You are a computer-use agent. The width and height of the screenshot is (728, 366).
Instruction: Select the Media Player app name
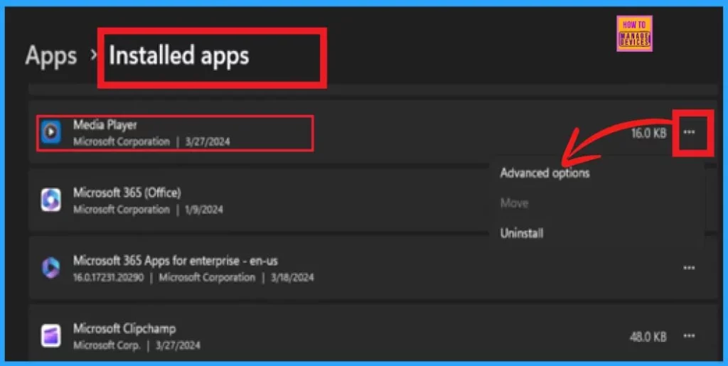[x=105, y=125]
